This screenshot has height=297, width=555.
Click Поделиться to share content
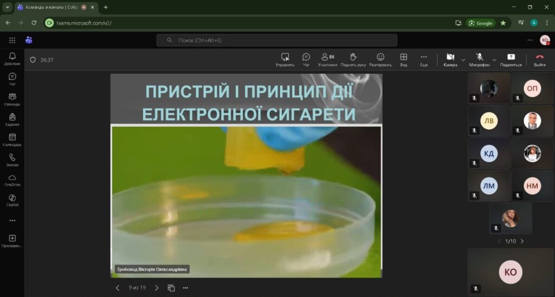511,59
